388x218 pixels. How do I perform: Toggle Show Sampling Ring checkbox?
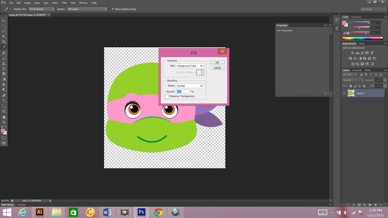pos(113,9)
